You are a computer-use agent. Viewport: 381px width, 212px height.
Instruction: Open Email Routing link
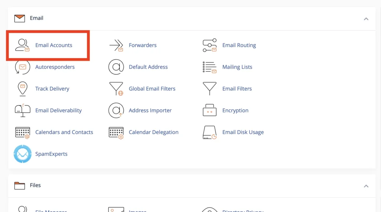coord(239,45)
